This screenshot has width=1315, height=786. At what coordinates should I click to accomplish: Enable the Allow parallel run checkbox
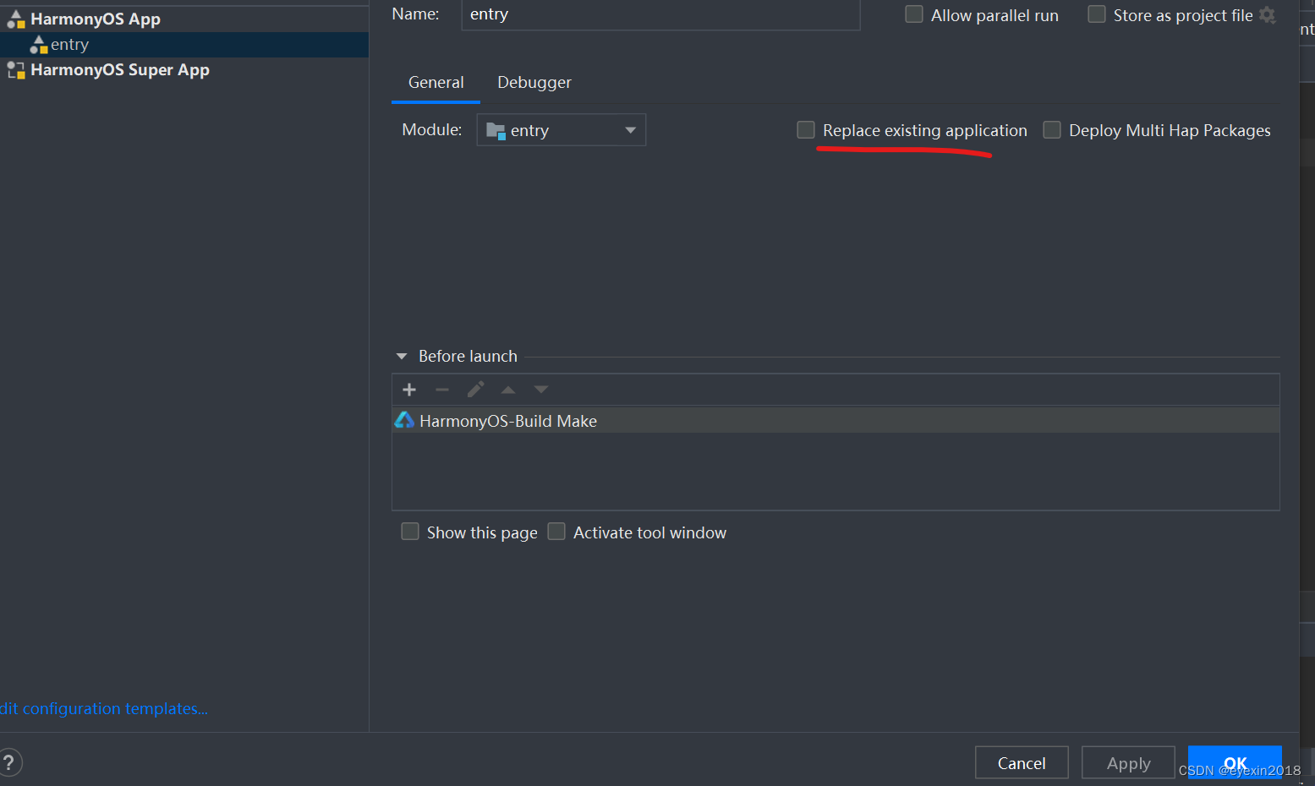point(914,14)
